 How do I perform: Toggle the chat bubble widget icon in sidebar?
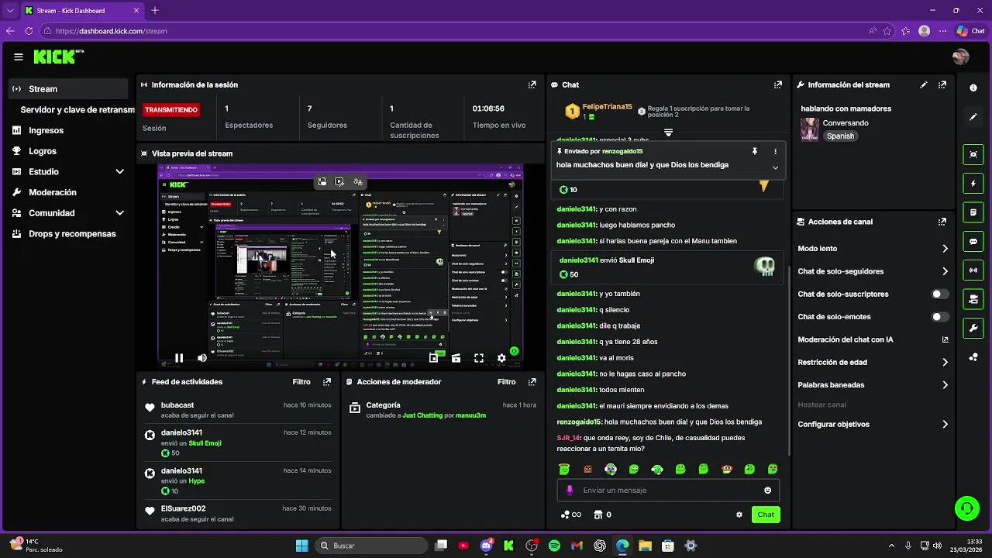[973, 241]
